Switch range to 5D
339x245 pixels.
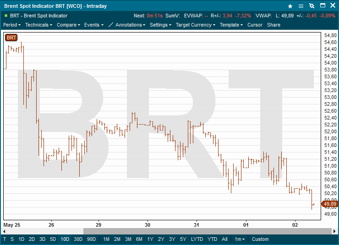tap(53, 239)
